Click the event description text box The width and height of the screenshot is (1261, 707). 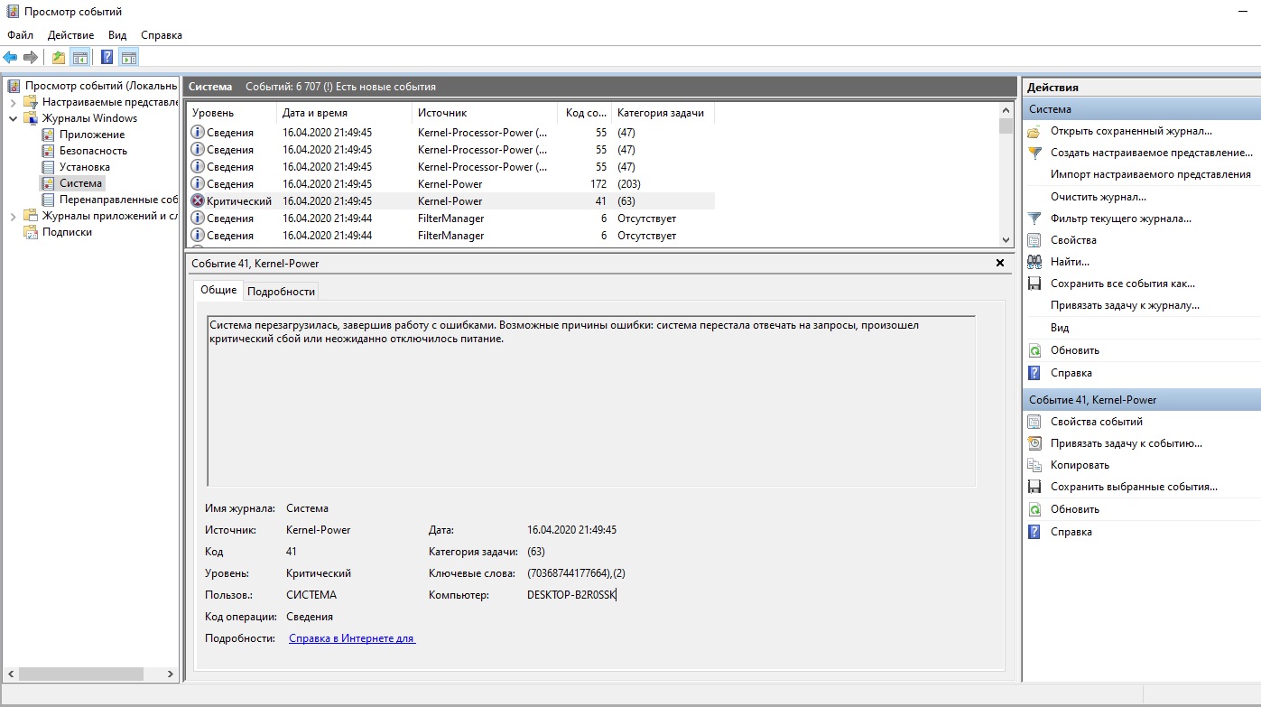point(591,401)
